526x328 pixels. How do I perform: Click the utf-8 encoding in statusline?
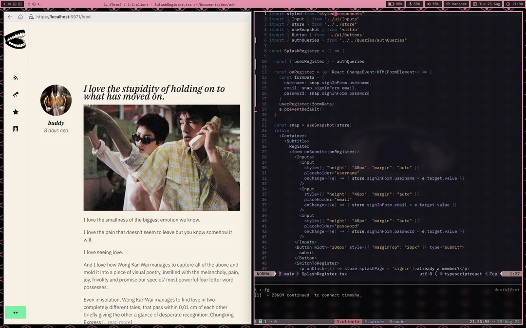[x=426, y=274]
